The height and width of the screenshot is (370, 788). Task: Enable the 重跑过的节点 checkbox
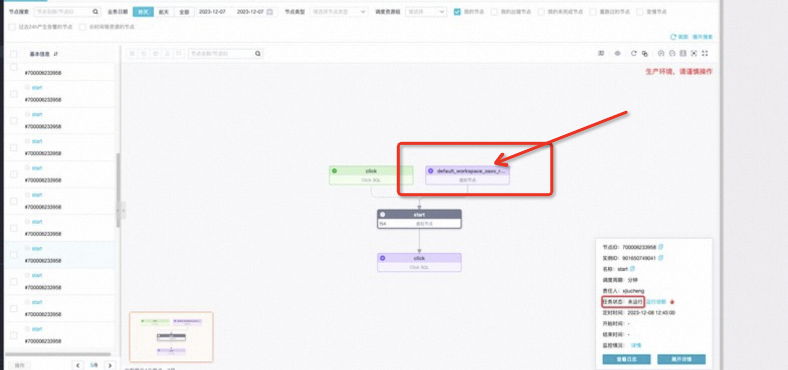594,12
